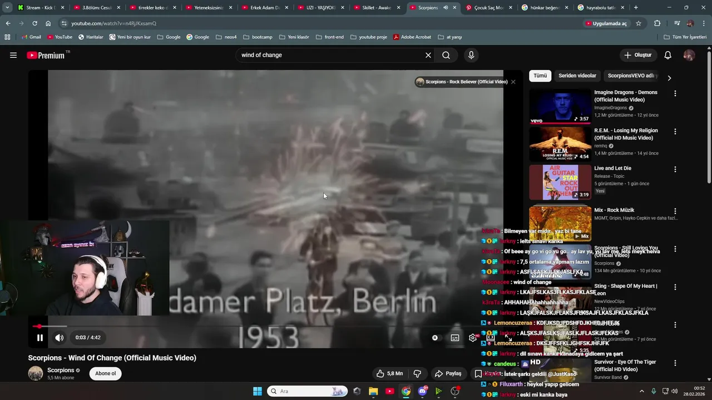
Task: Open the media controls icon in Chrome's toolbar
Action: pos(677,23)
